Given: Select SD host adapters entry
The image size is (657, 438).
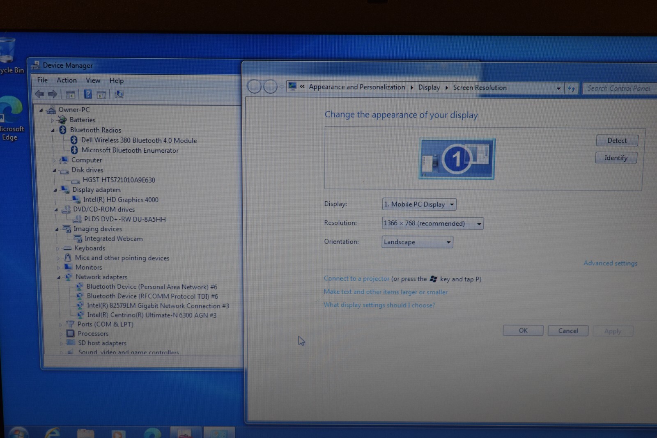Looking at the screenshot, I should [x=102, y=343].
